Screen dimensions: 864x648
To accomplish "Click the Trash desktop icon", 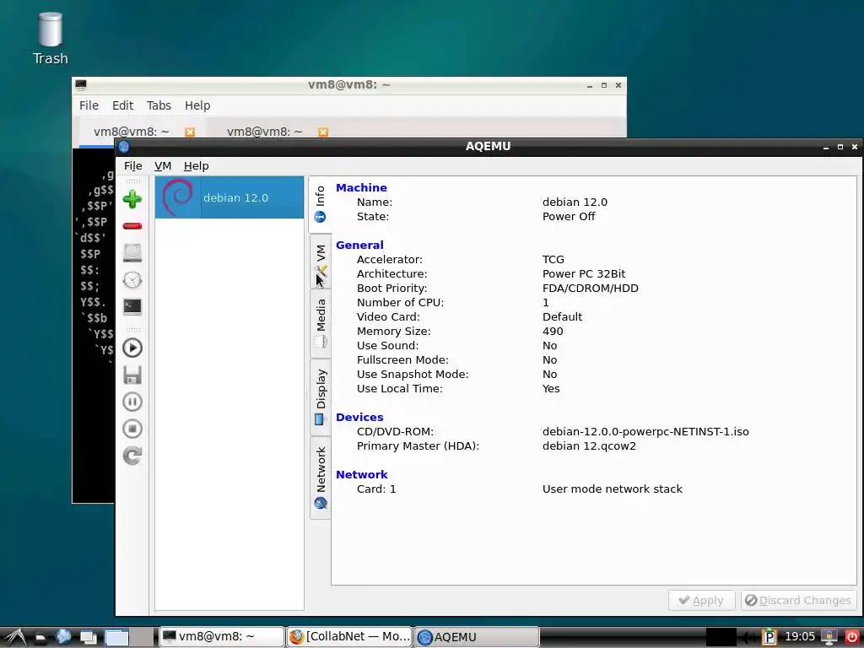I will (x=50, y=39).
